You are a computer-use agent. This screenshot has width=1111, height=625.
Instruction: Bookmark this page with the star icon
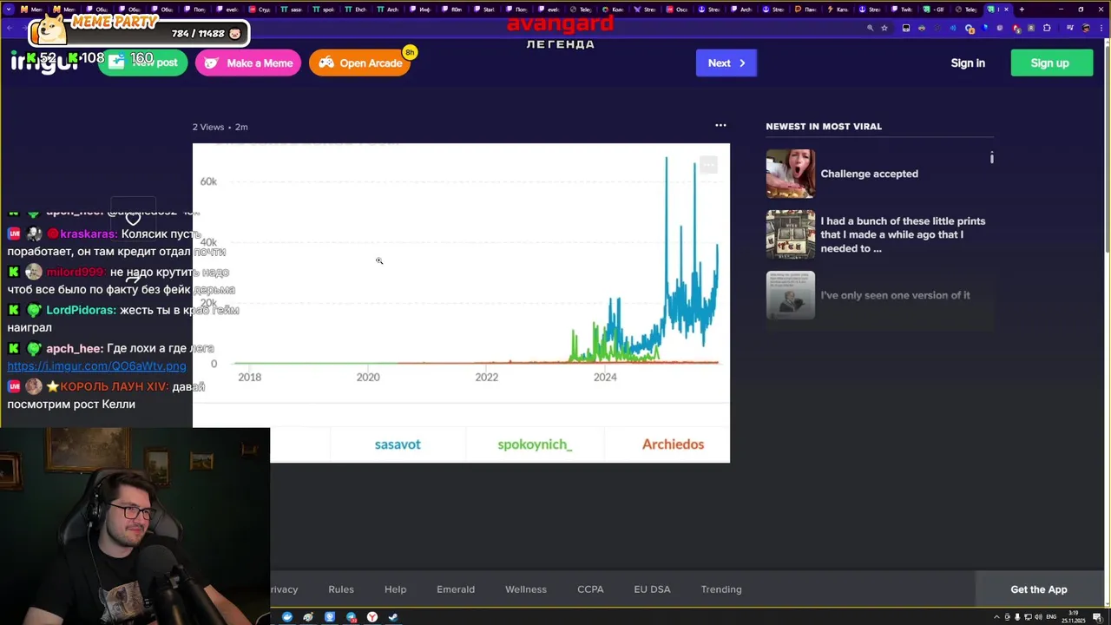[x=884, y=28]
